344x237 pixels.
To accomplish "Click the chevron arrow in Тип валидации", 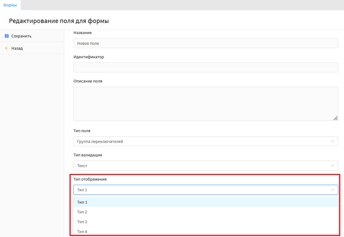I will pyautogui.click(x=332, y=166).
